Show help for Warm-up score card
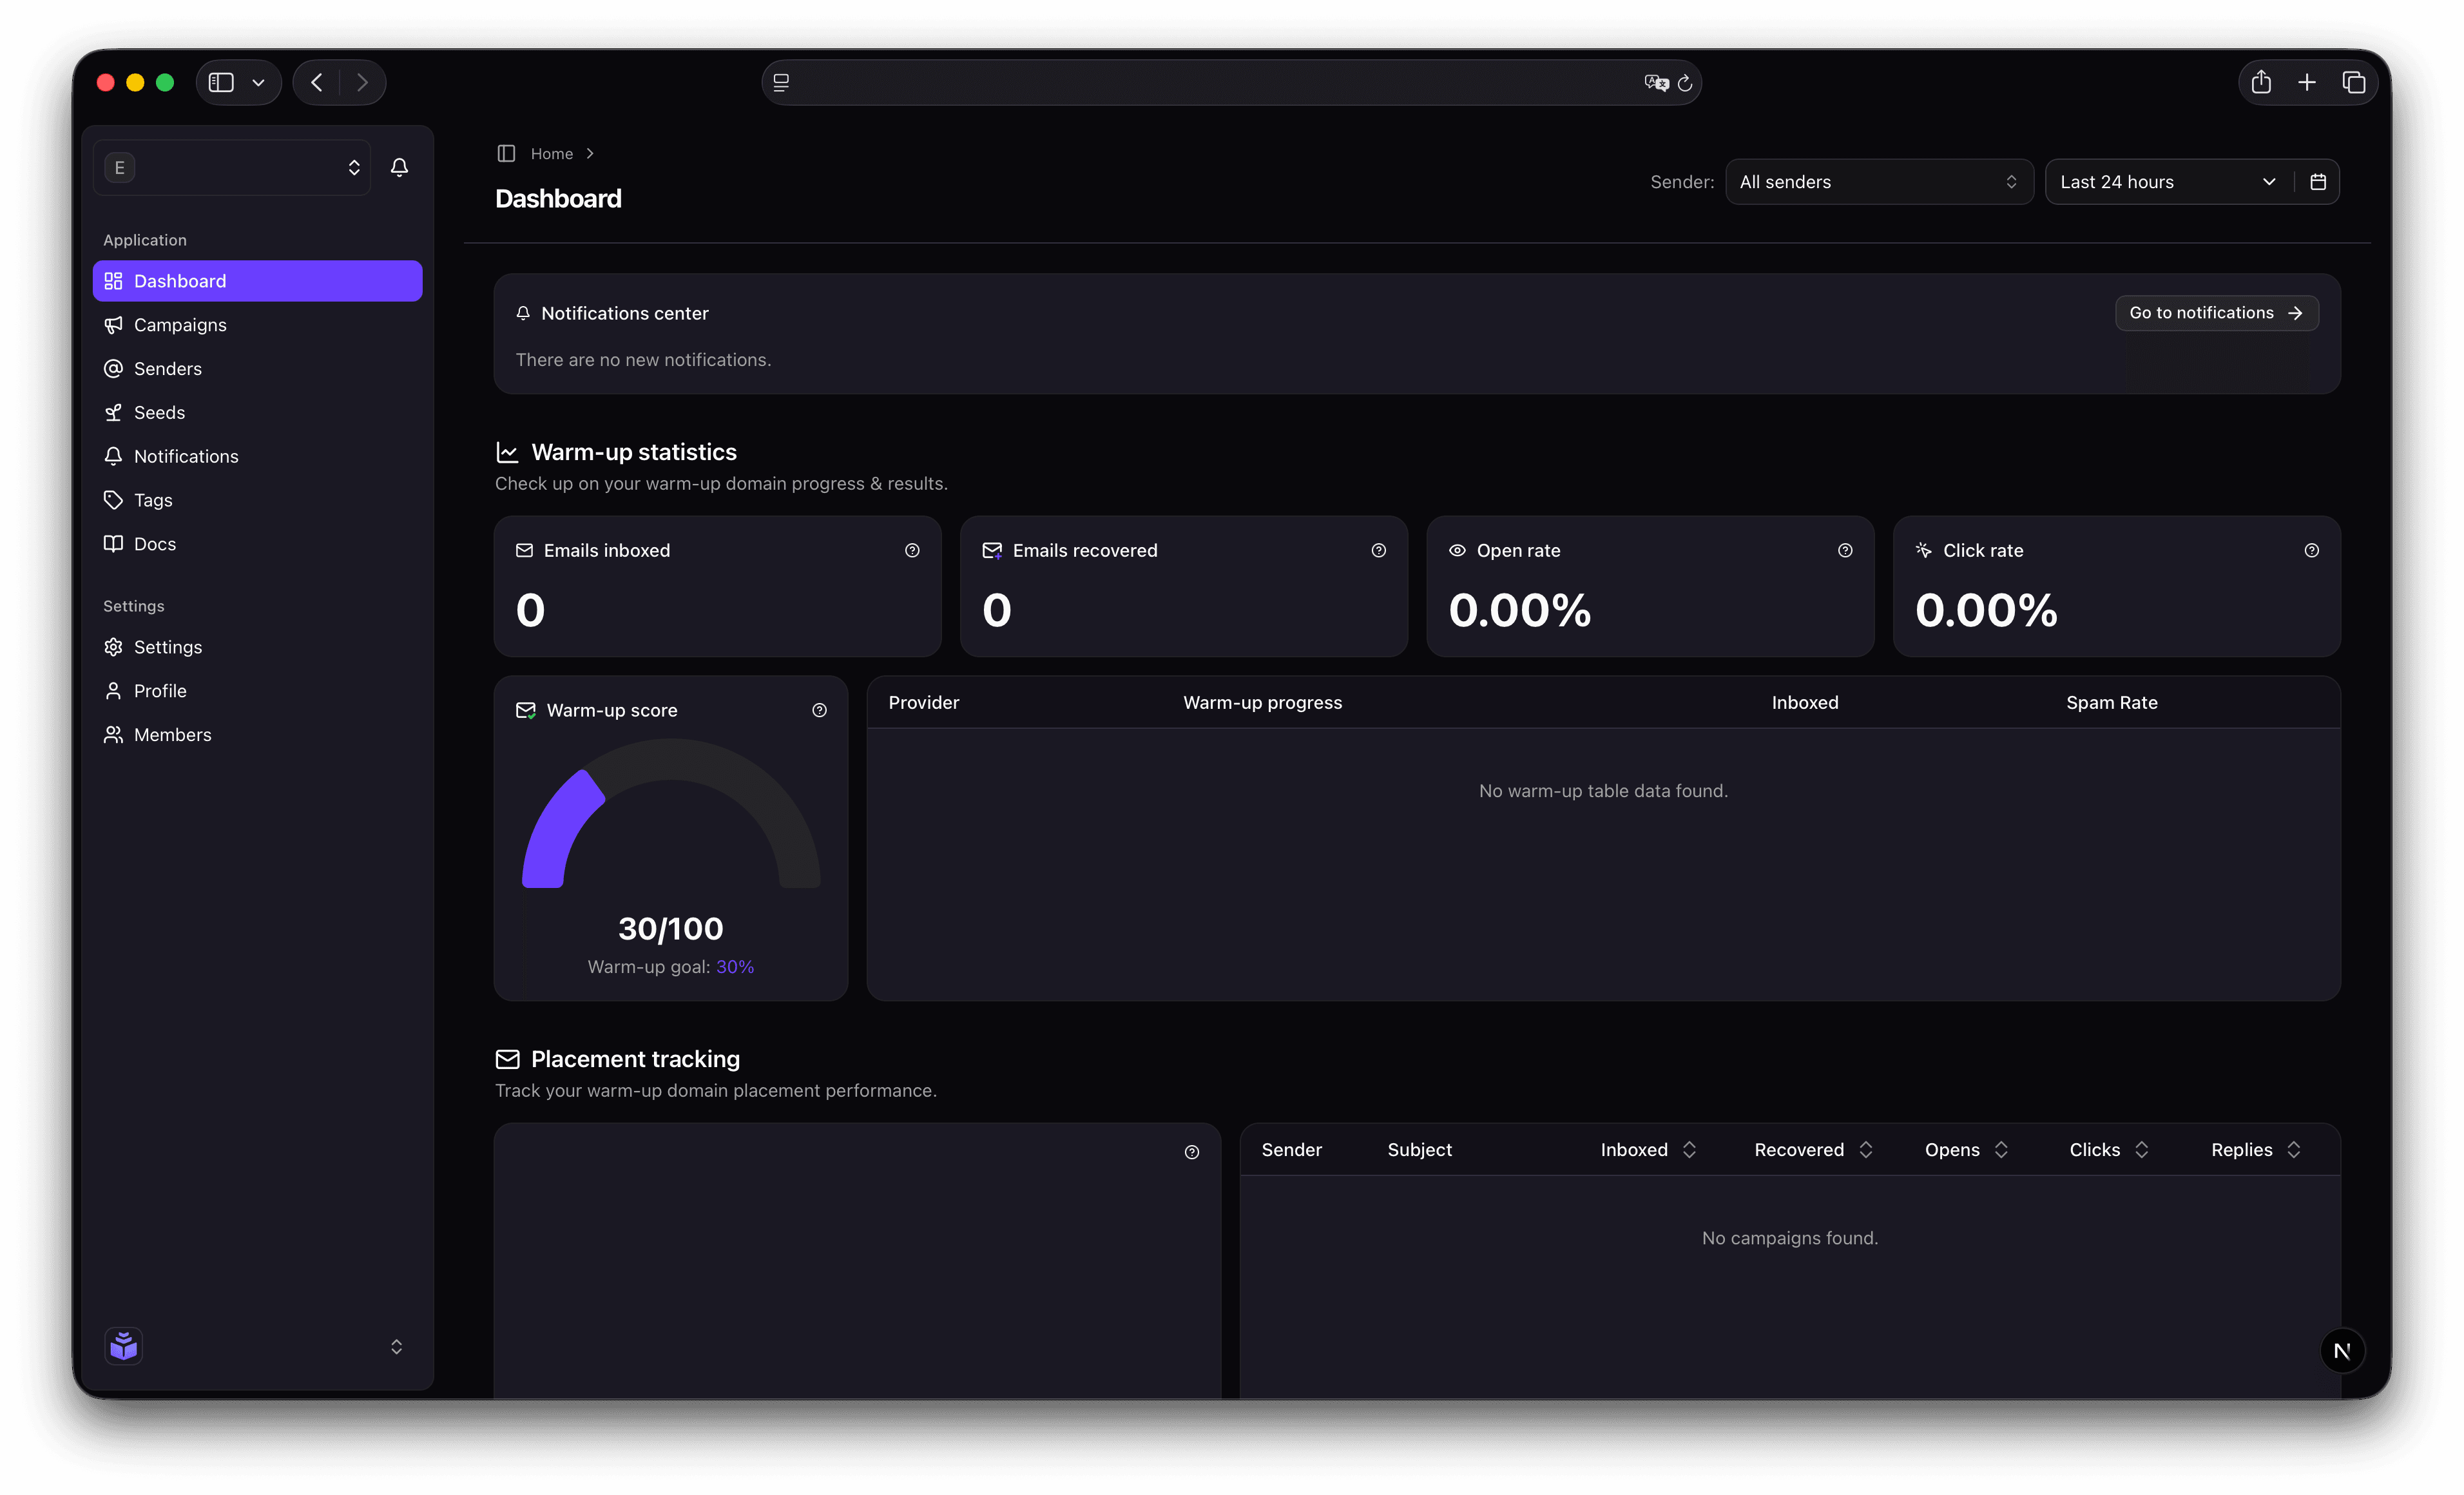The image size is (2464, 1495). click(x=819, y=710)
